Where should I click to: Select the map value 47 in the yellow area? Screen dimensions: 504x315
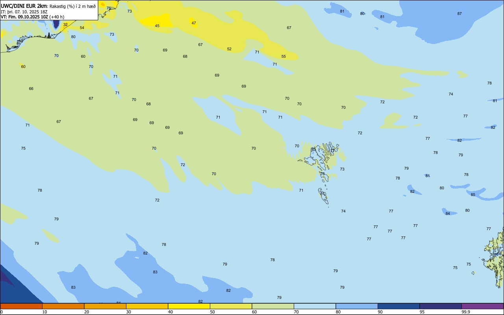tap(194, 23)
